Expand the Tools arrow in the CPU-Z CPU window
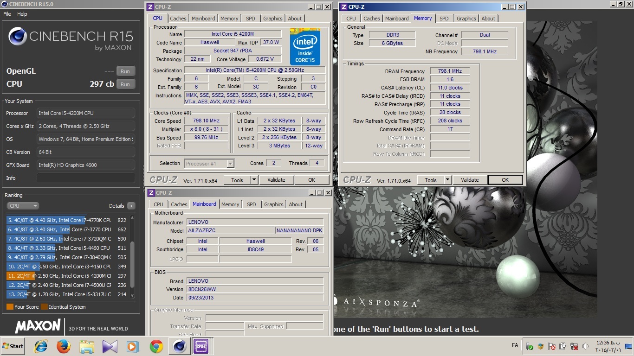The image size is (634, 356). click(x=254, y=180)
